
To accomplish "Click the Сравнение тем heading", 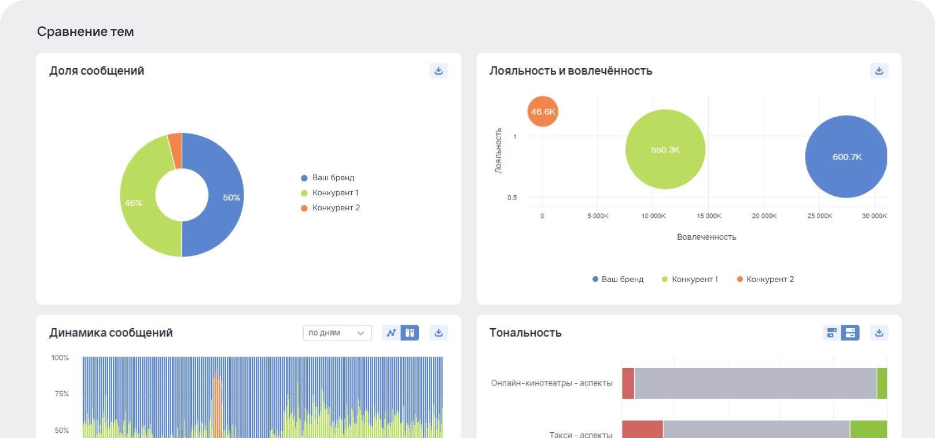I will coord(86,32).
